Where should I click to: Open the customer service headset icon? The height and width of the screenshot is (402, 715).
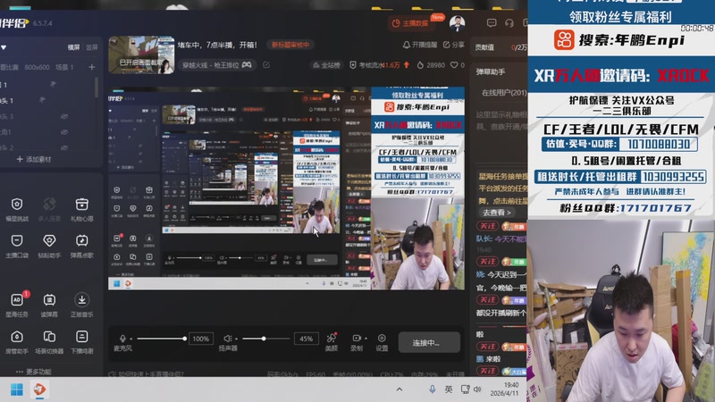(509, 23)
